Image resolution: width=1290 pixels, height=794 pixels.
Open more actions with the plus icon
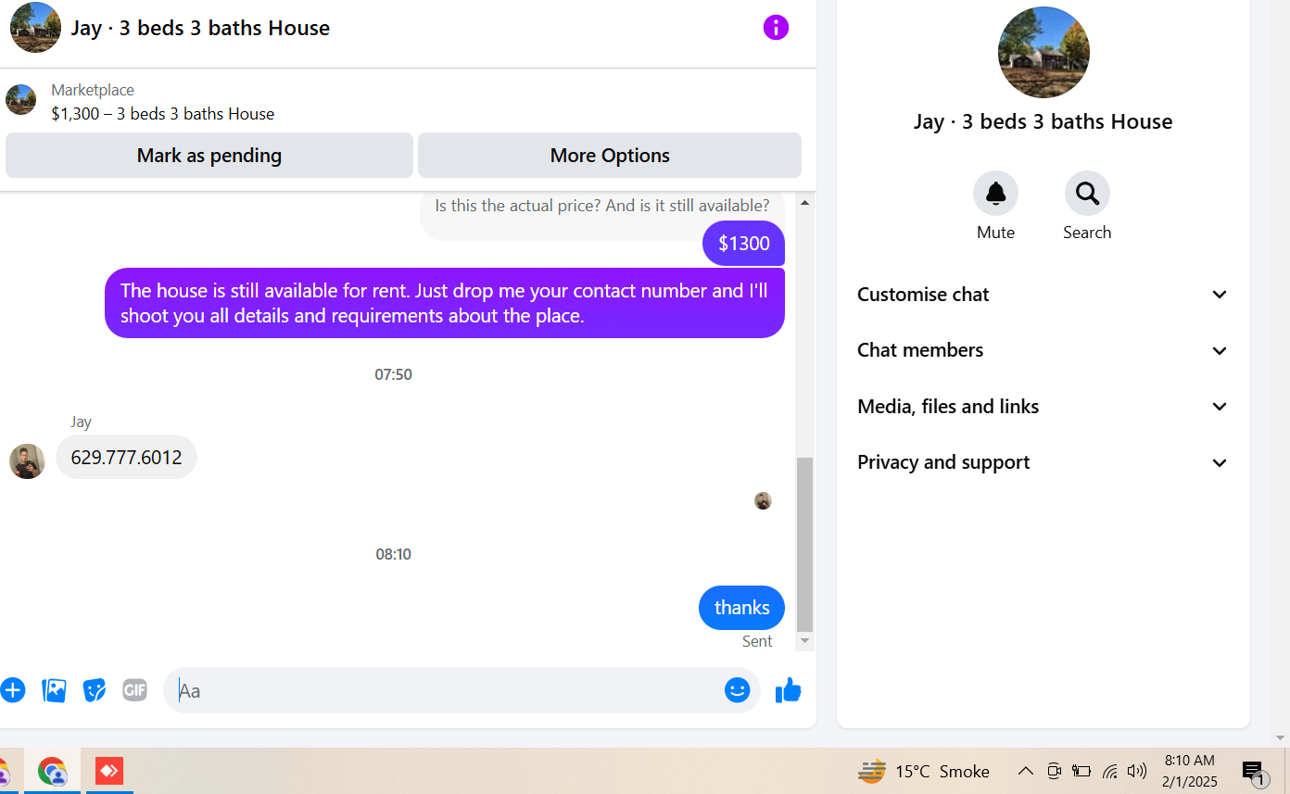(12, 690)
